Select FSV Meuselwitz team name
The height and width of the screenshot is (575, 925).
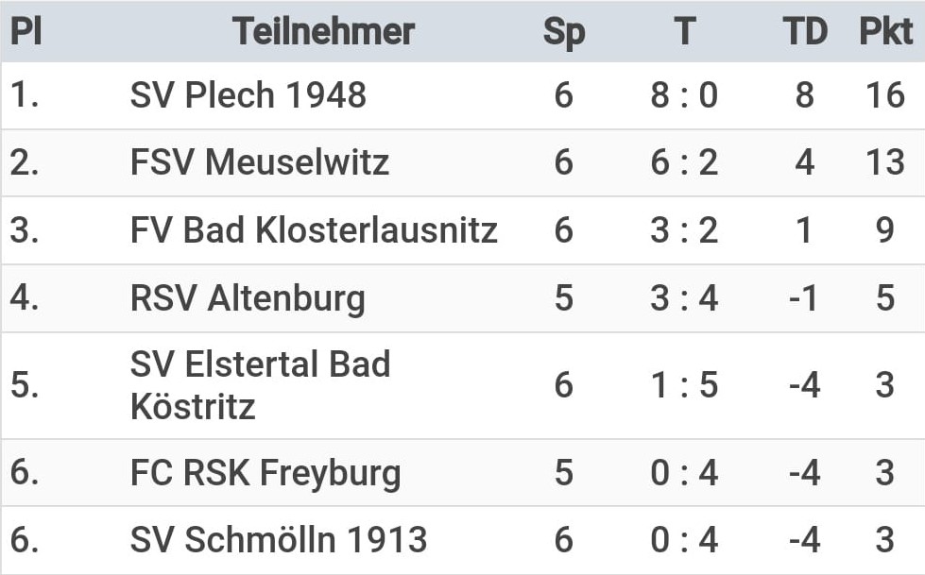260,162
